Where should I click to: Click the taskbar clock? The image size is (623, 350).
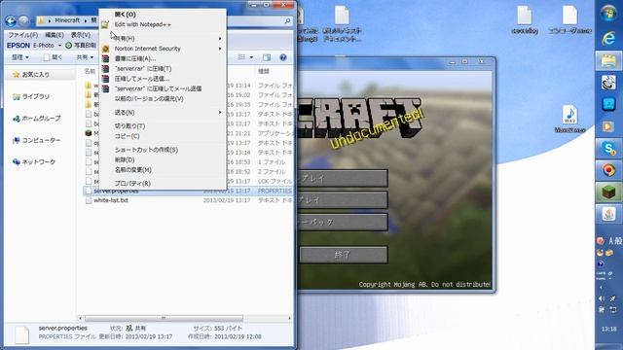tap(608, 329)
